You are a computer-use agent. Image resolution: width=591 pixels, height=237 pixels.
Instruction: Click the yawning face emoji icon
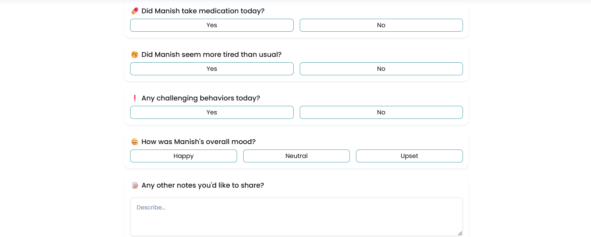(x=135, y=54)
